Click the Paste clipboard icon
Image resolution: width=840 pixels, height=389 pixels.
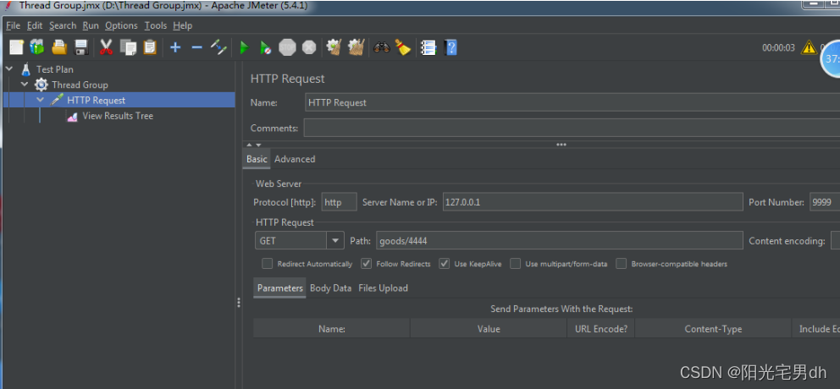[x=150, y=47]
